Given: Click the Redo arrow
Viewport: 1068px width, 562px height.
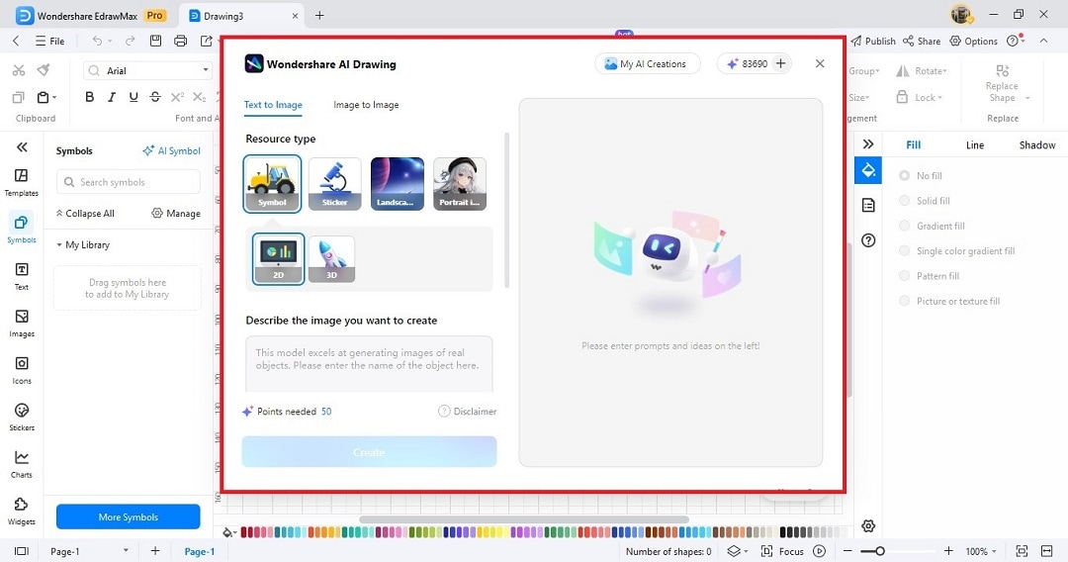Looking at the screenshot, I should tap(130, 41).
